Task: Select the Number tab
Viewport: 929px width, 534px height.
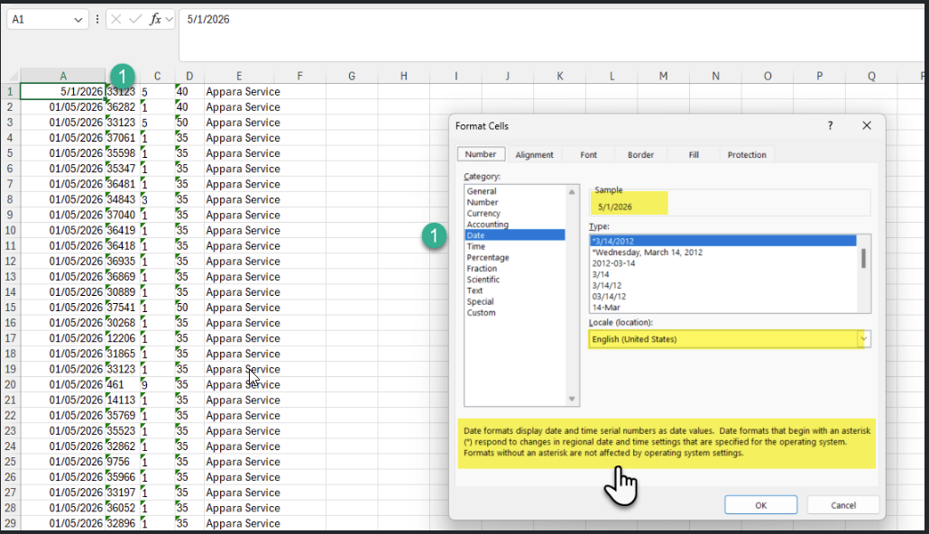Action: [x=481, y=154]
